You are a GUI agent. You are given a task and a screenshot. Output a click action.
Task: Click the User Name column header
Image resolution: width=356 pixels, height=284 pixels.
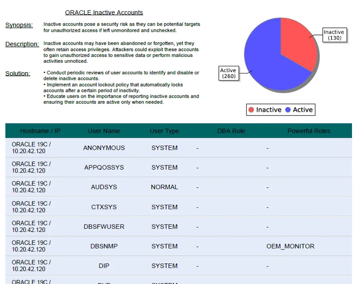click(x=104, y=131)
